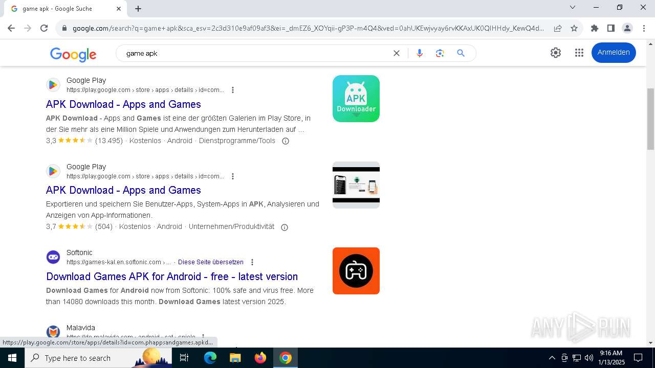Clear the search query with the X

[x=396, y=53]
